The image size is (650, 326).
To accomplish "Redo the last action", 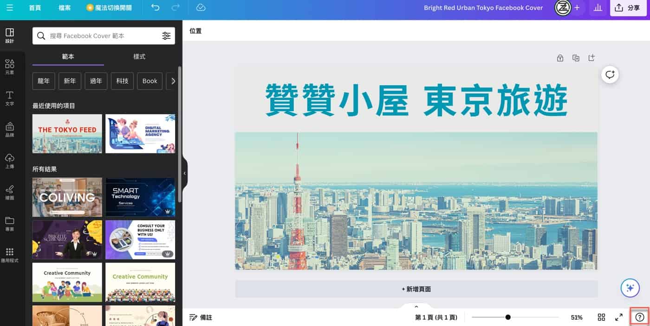I will (175, 8).
